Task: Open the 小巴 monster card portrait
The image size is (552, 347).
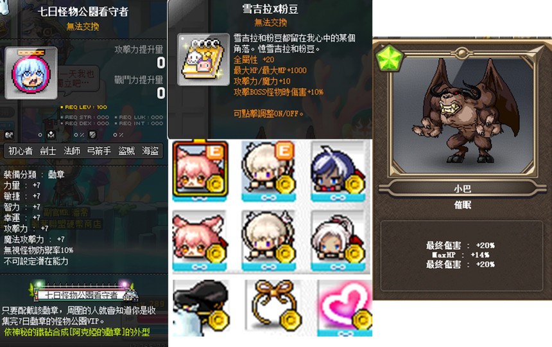Action: [x=463, y=115]
